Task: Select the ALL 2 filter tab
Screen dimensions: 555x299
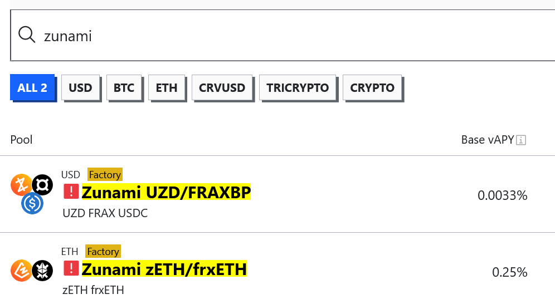Action: pyautogui.click(x=32, y=87)
